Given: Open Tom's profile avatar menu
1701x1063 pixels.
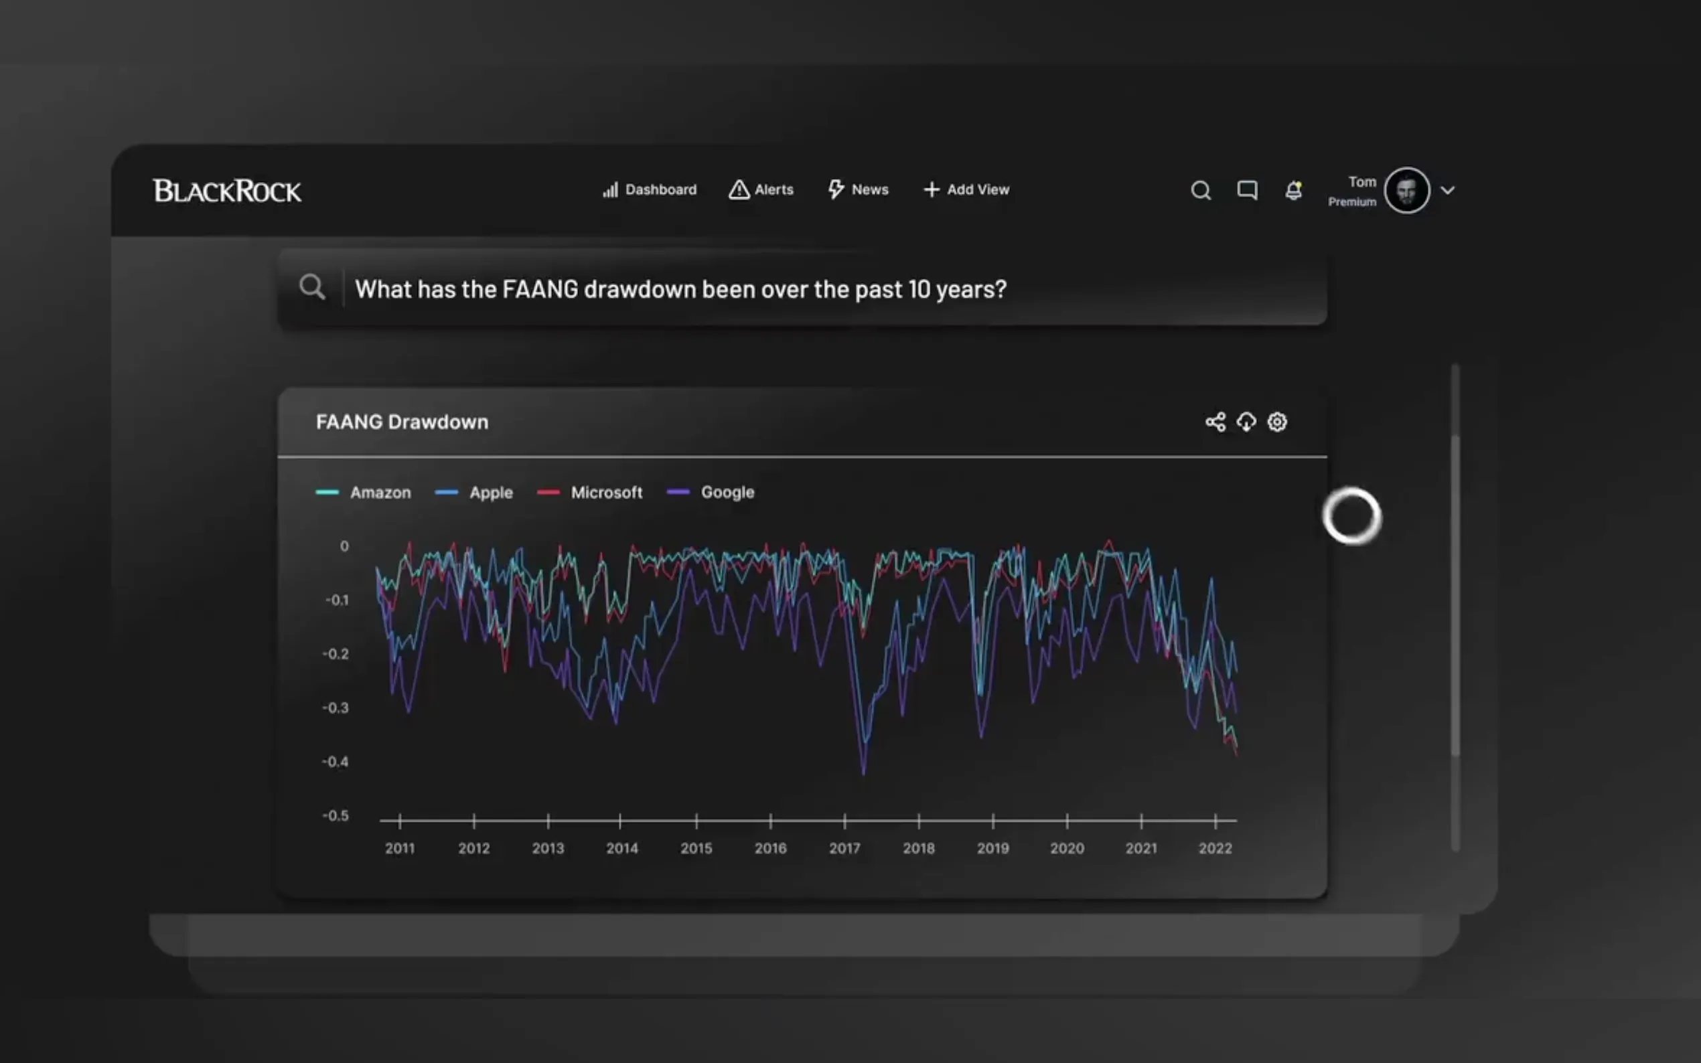Looking at the screenshot, I should (1406, 191).
